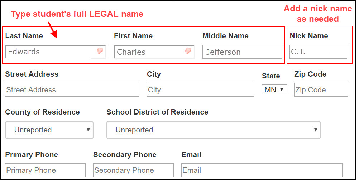Screen dimensions: 359x180
Task: Click the red icon inside First Name field
Action: [x=188, y=51]
